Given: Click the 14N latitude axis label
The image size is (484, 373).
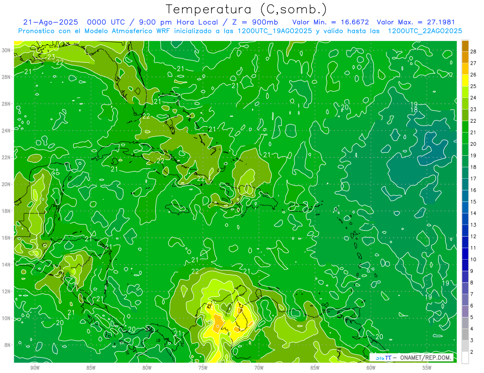Looking at the screenshot, I should [7, 264].
